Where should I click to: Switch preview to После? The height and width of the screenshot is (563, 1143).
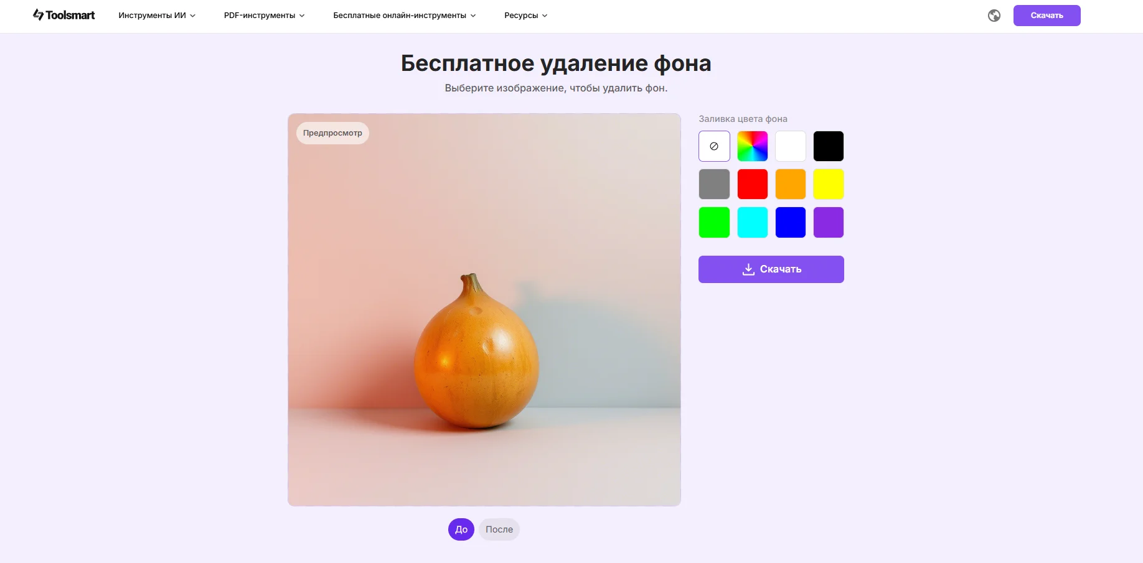point(499,529)
